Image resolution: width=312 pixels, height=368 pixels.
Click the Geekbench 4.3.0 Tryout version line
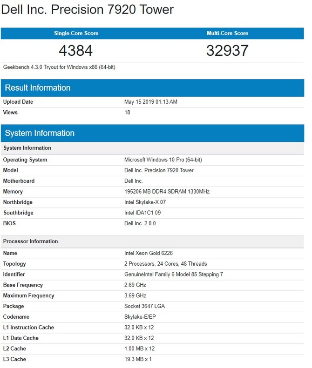tap(59, 67)
